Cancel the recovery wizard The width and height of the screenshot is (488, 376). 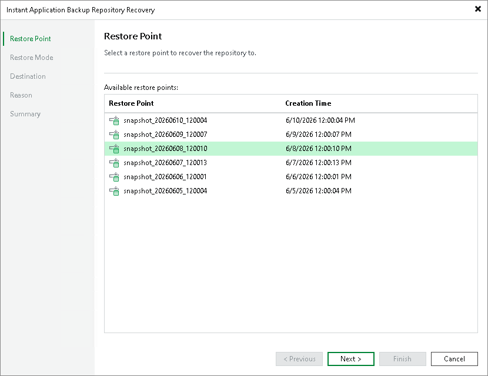(454, 359)
